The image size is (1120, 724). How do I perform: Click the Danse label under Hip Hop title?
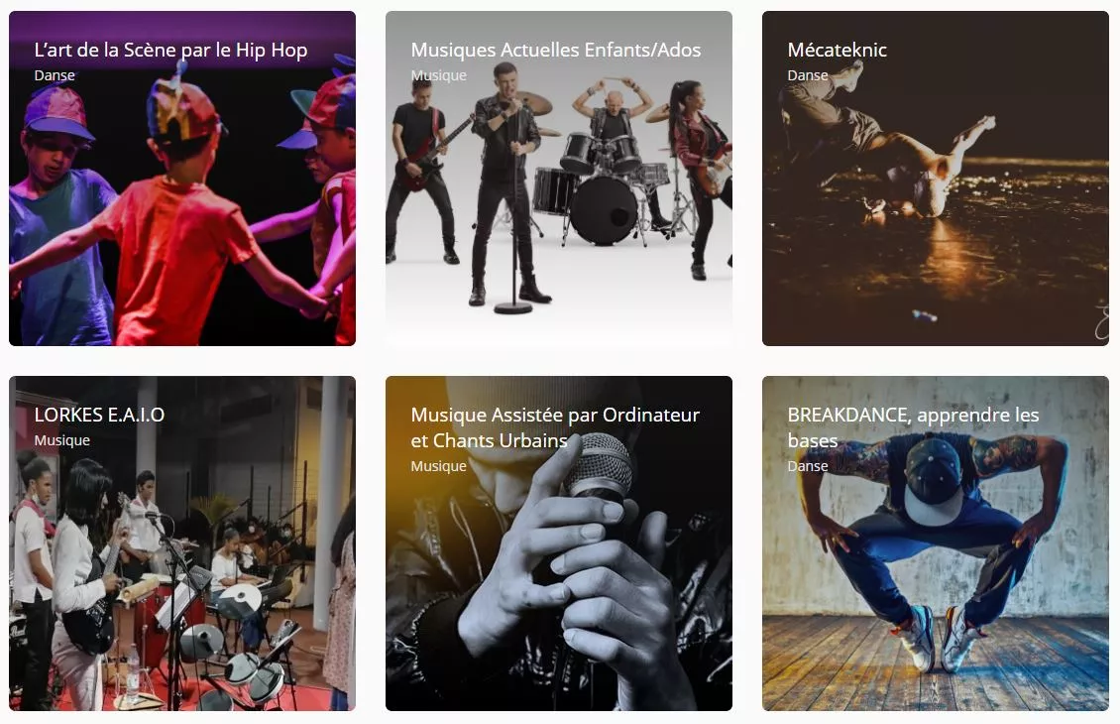click(55, 75)
